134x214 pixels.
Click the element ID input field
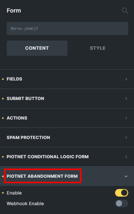click(x=67, y=29)
